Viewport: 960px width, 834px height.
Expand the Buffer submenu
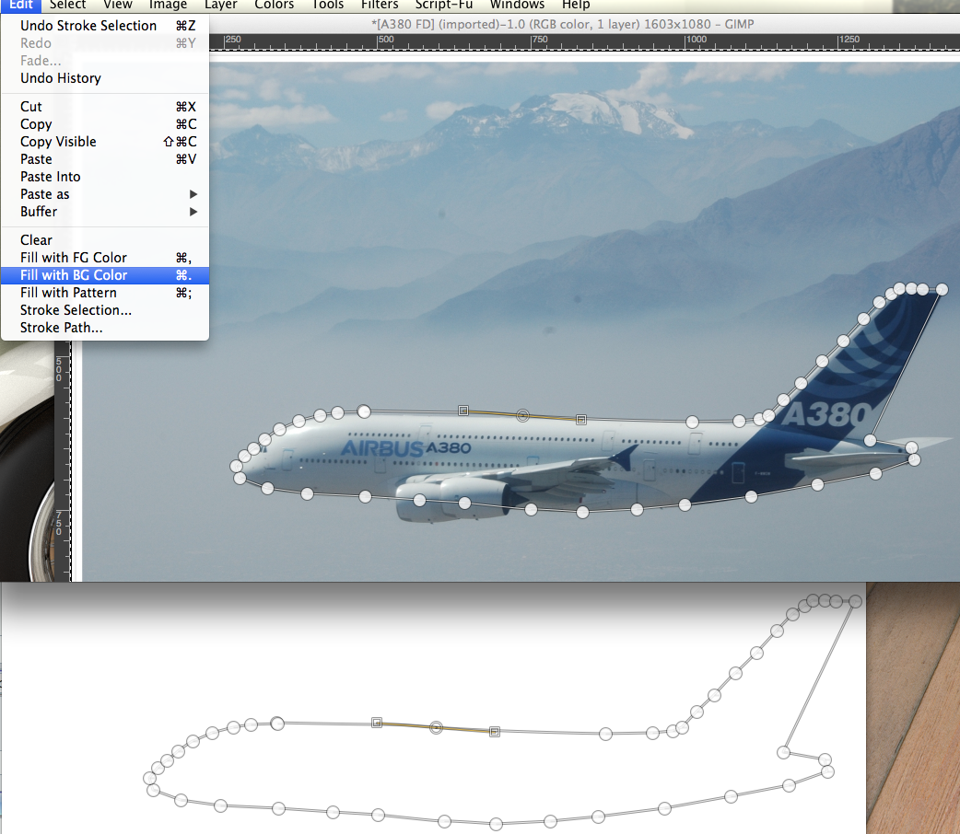coord(105,212)
